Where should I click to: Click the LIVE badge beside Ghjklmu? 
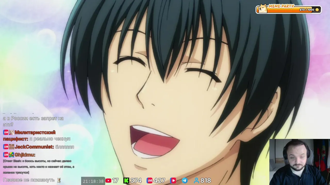6,155
